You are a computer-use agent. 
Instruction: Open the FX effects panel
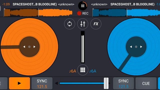[x=96, y=24]
